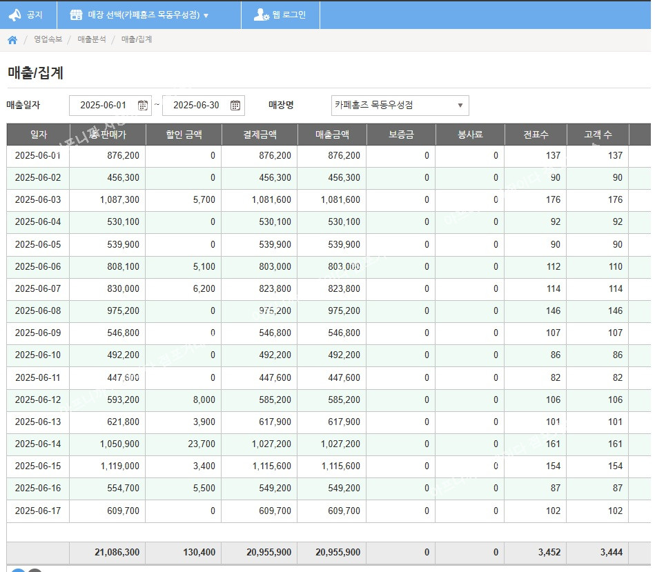Viewport: 655px width, 572px height.
Task: Click the user-gear icon for 웹 로그인
Action: click(x=261, y=14)
